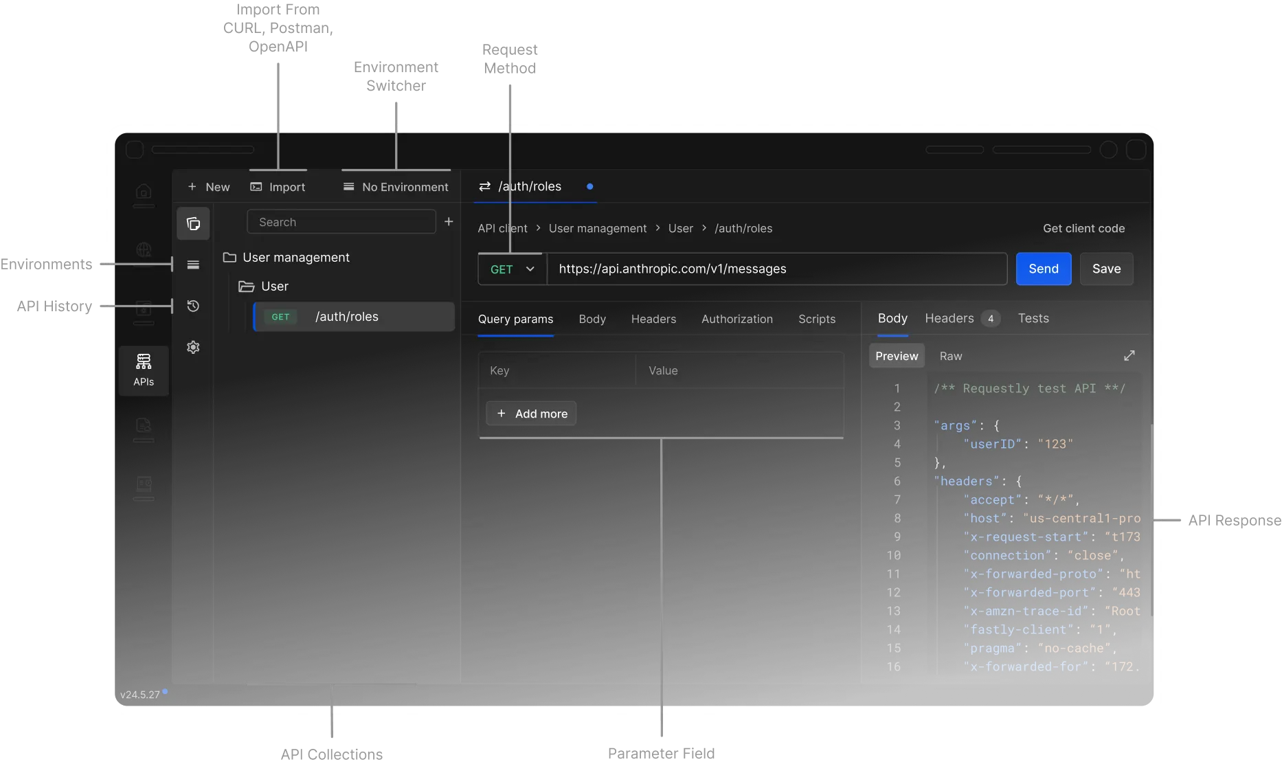
Task: Click the Import option in the toolbar
Action: click(x=278, y=186)
